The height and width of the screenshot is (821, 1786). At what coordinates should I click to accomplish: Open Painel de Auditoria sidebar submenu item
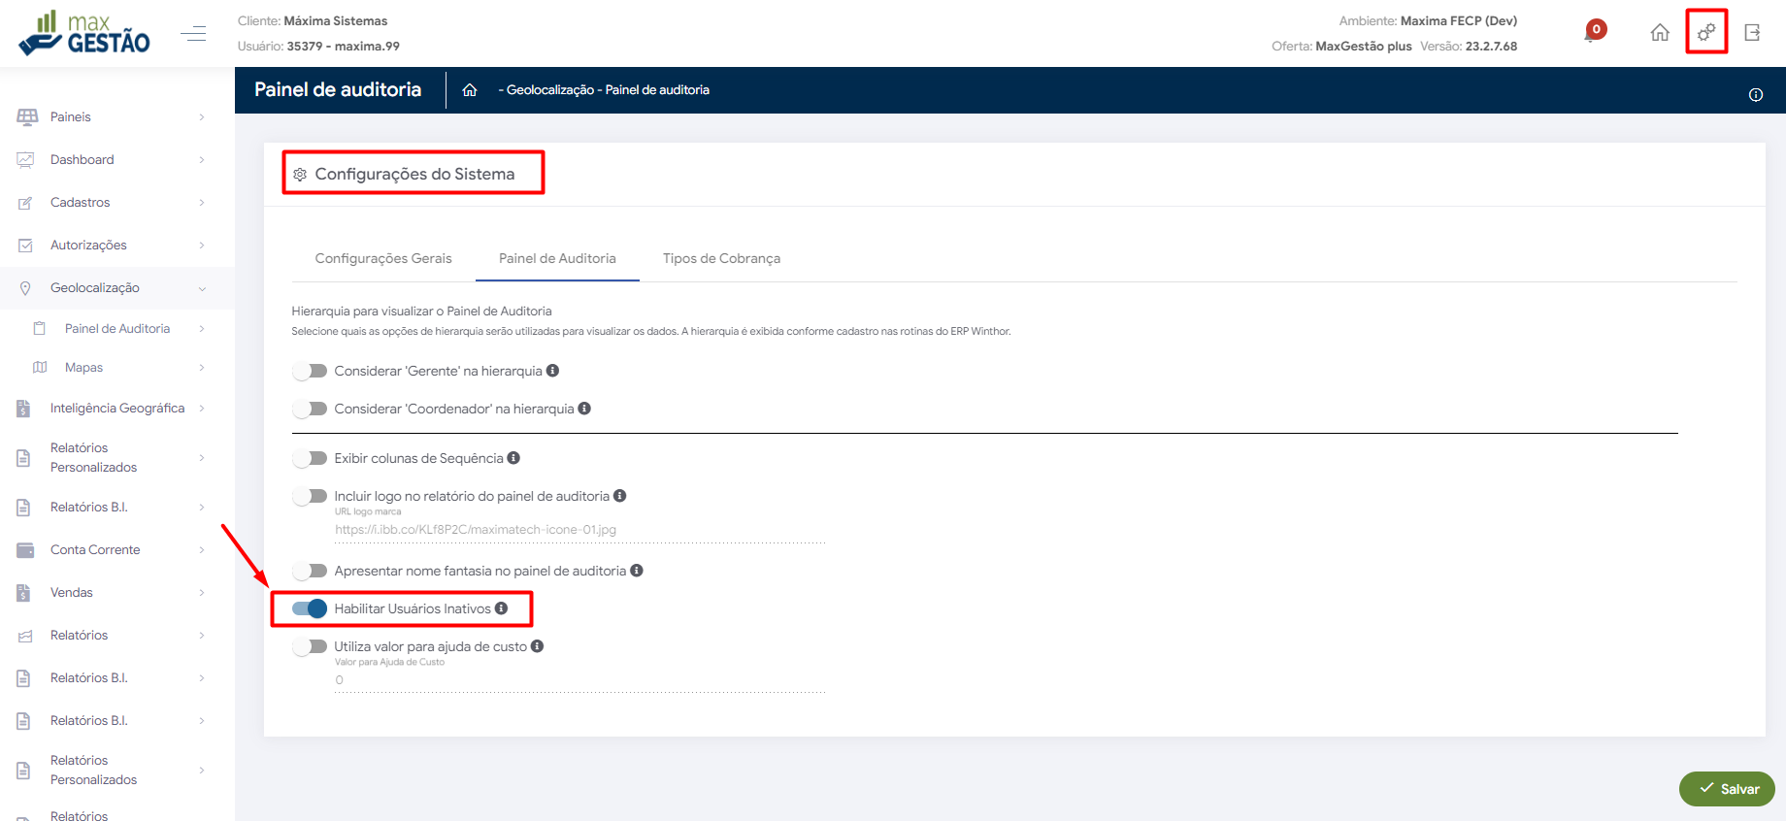[117, 329]
